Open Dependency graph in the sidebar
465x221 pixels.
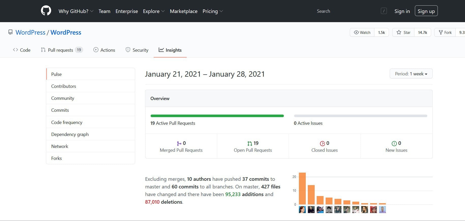[91, 134]
